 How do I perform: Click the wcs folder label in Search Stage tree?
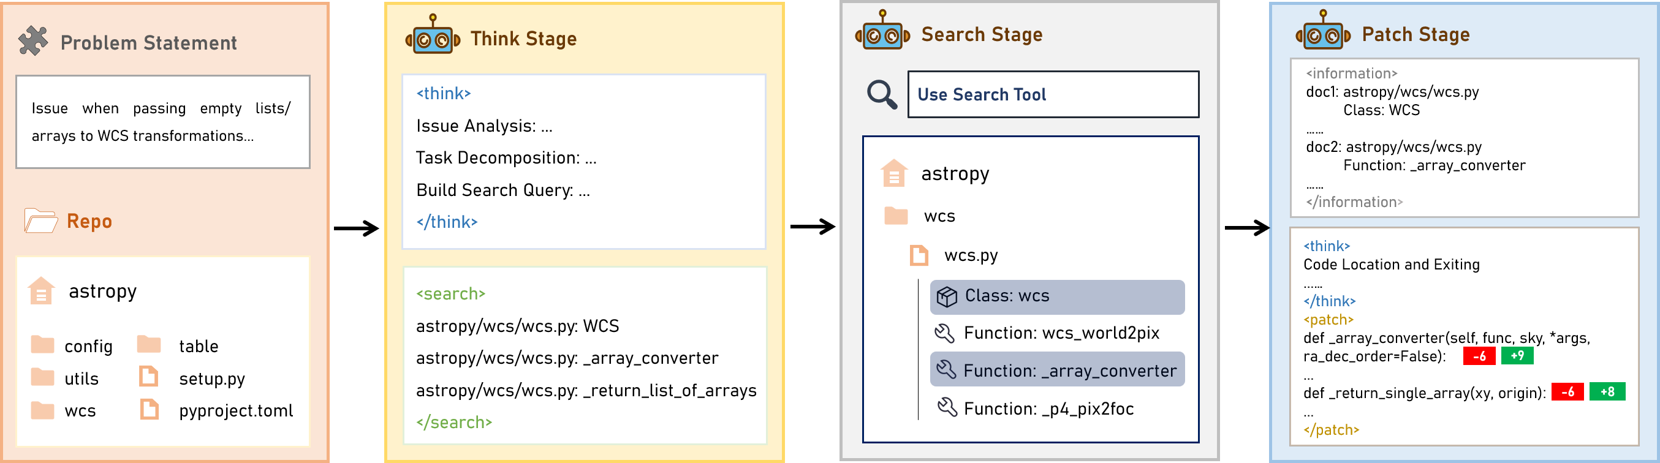(x=939, y=216)
